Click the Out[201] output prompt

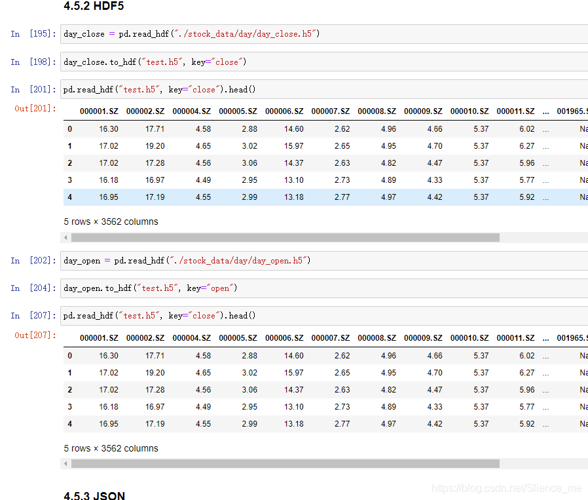click(x=35, y=109)
